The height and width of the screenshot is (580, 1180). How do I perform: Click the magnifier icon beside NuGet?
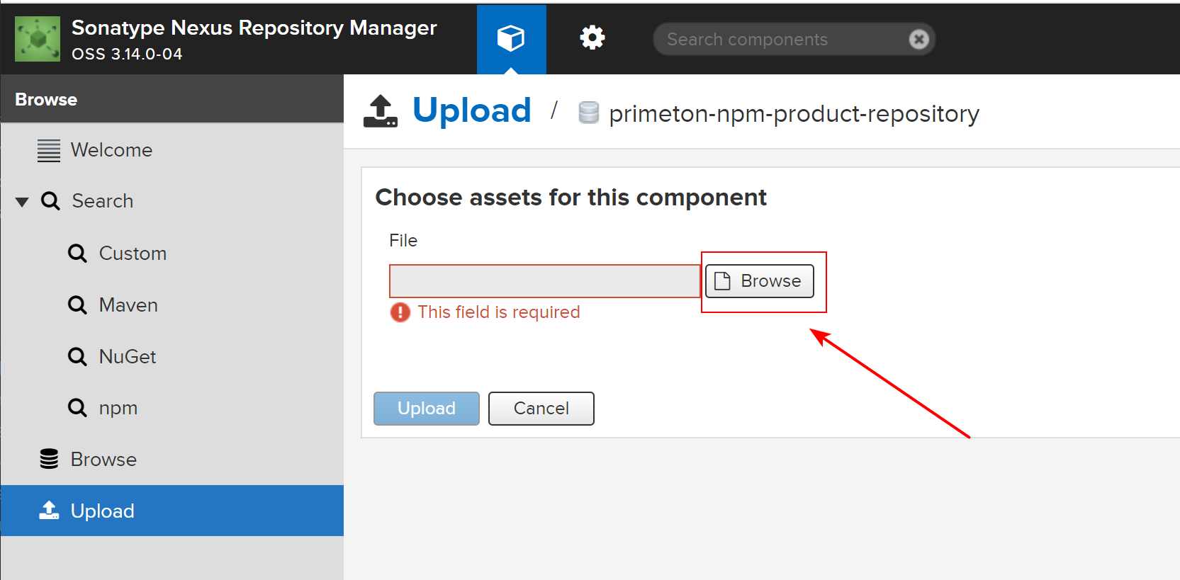click(77, 356)
